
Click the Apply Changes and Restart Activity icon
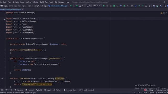click(x=107, y=6)
